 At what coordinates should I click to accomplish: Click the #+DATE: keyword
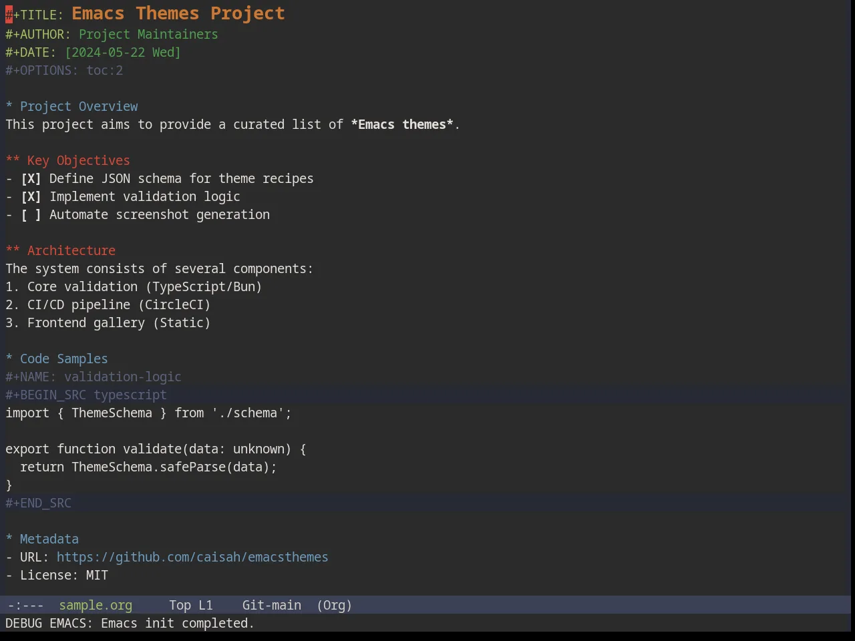pos(31,53)
